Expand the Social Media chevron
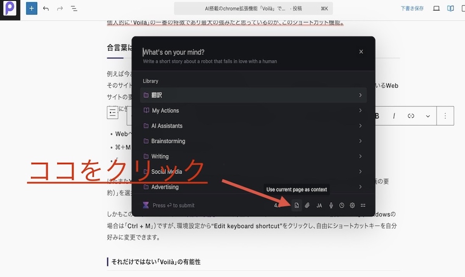 [x=360, y=171]
